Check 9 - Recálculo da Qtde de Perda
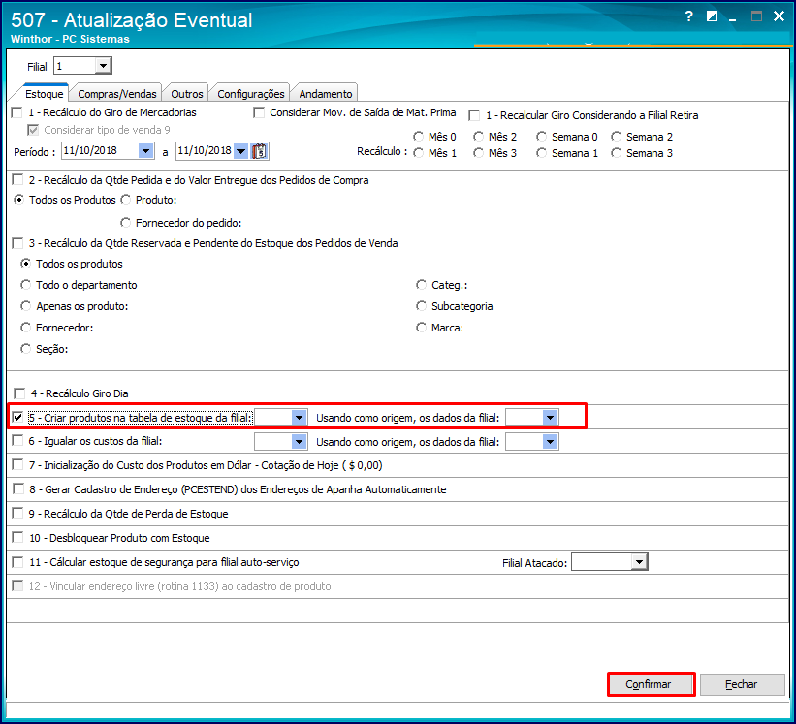This screenshot has width=796, height=724. [17, 514]
